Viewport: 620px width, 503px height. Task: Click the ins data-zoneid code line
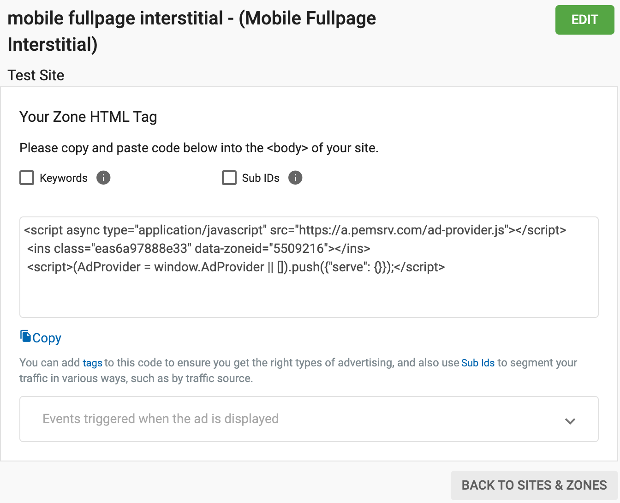198,248
